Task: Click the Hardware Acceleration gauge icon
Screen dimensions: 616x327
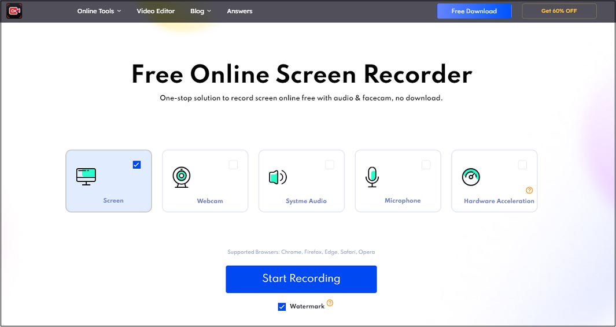Action: 471,177
